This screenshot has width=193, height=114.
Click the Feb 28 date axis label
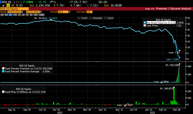point(176,110)
